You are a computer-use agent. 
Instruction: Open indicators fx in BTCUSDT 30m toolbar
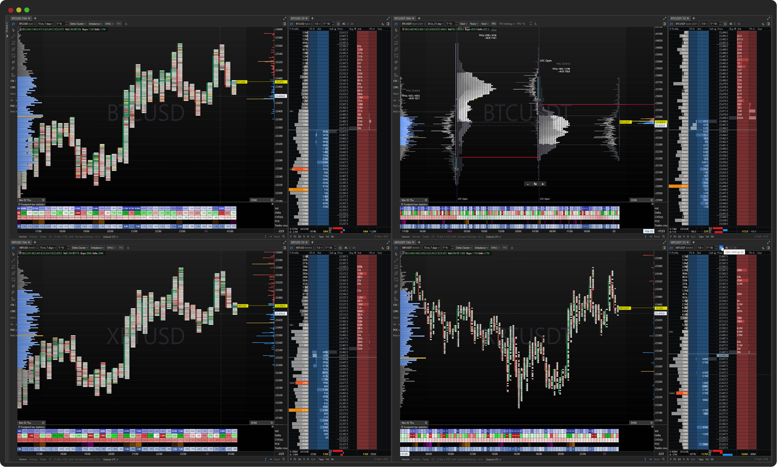[536, 24]
